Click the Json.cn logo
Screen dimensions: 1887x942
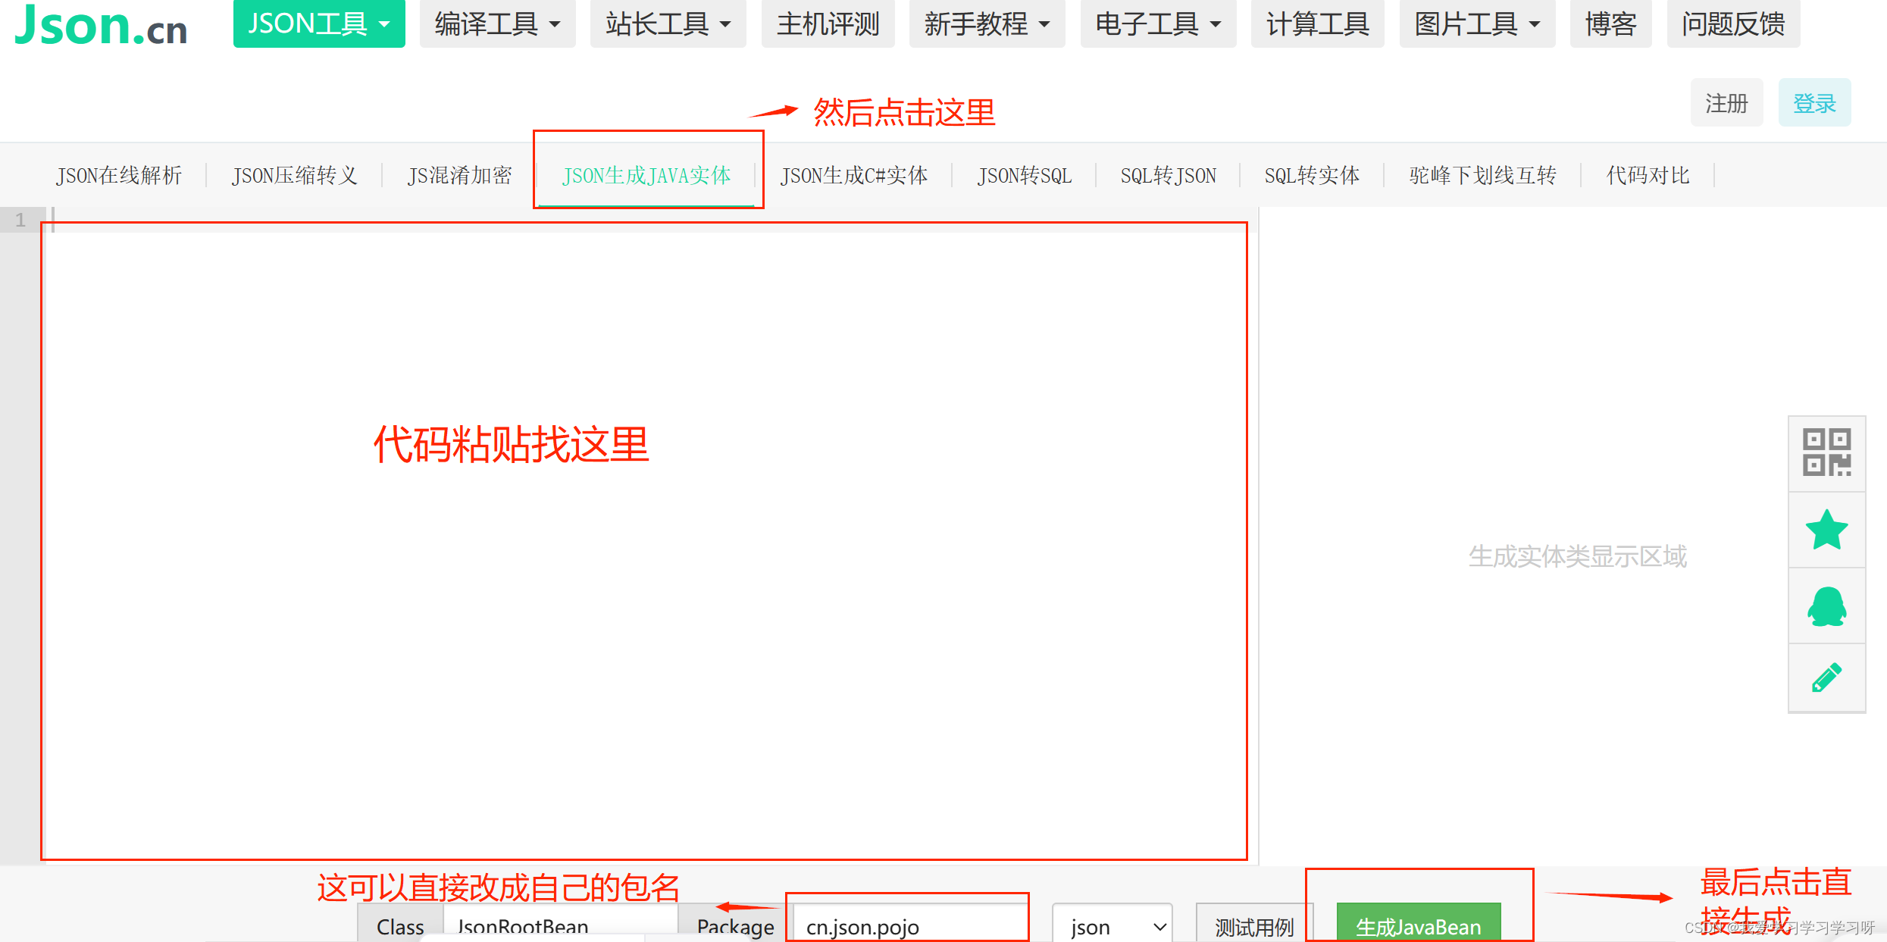pyautogui.click(x=101, y=24)
